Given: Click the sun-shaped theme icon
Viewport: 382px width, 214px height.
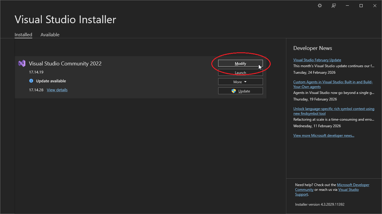Looking at the screenshot, I should coord(320,6).
